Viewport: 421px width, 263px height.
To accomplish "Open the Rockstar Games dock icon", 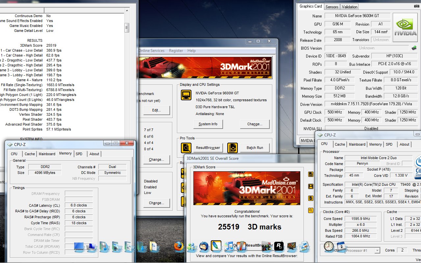I will coord(279,246).
